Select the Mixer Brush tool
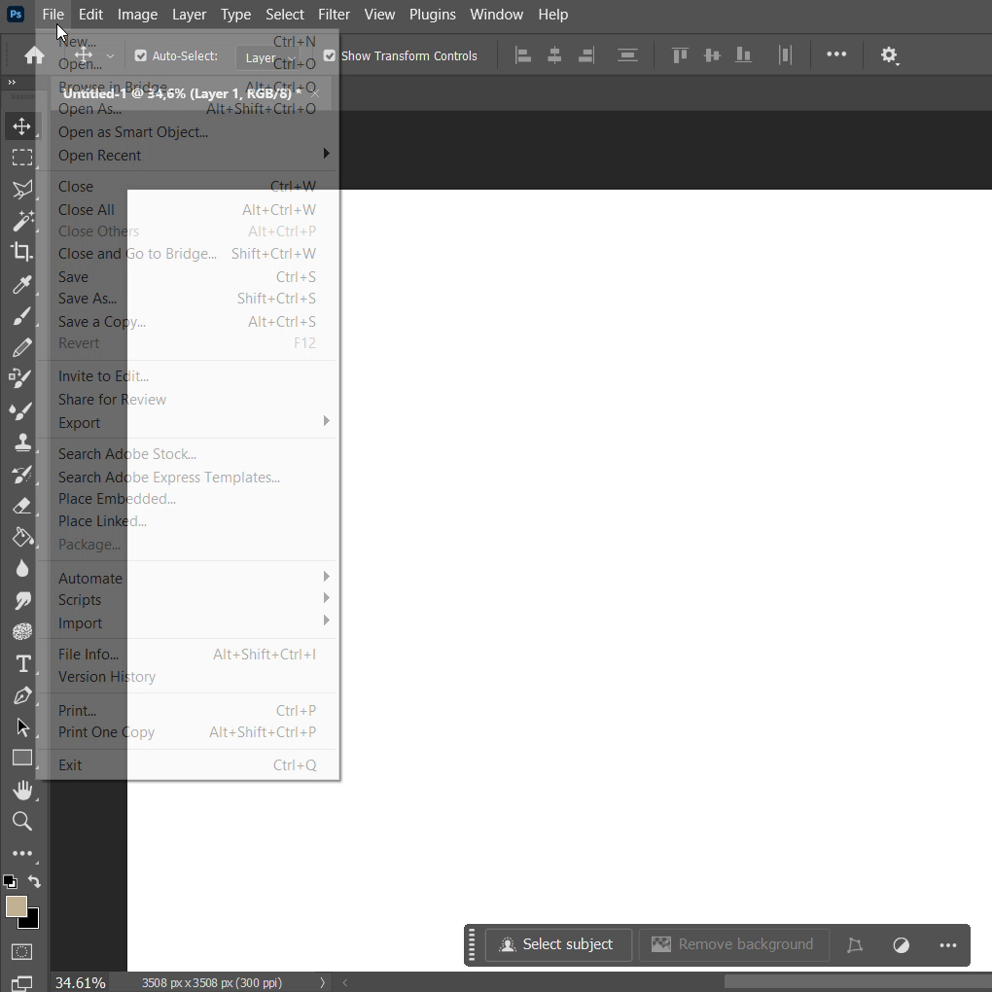The height and width of the screenshot is (992, 992). click(22, 410)
